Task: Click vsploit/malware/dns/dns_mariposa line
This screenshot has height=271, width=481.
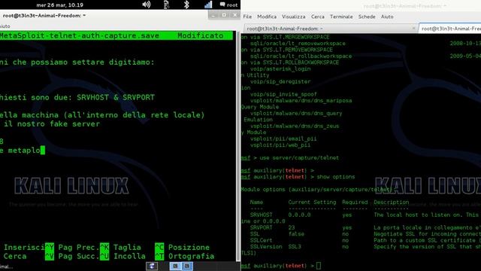Action: (x=301, y=100)
